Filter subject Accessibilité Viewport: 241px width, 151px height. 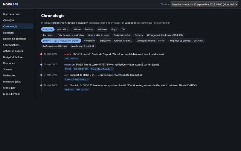90,41
